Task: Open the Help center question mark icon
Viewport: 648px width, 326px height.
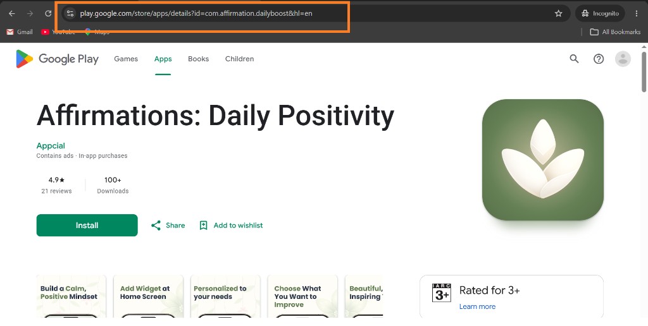Action: click(599, 59)
